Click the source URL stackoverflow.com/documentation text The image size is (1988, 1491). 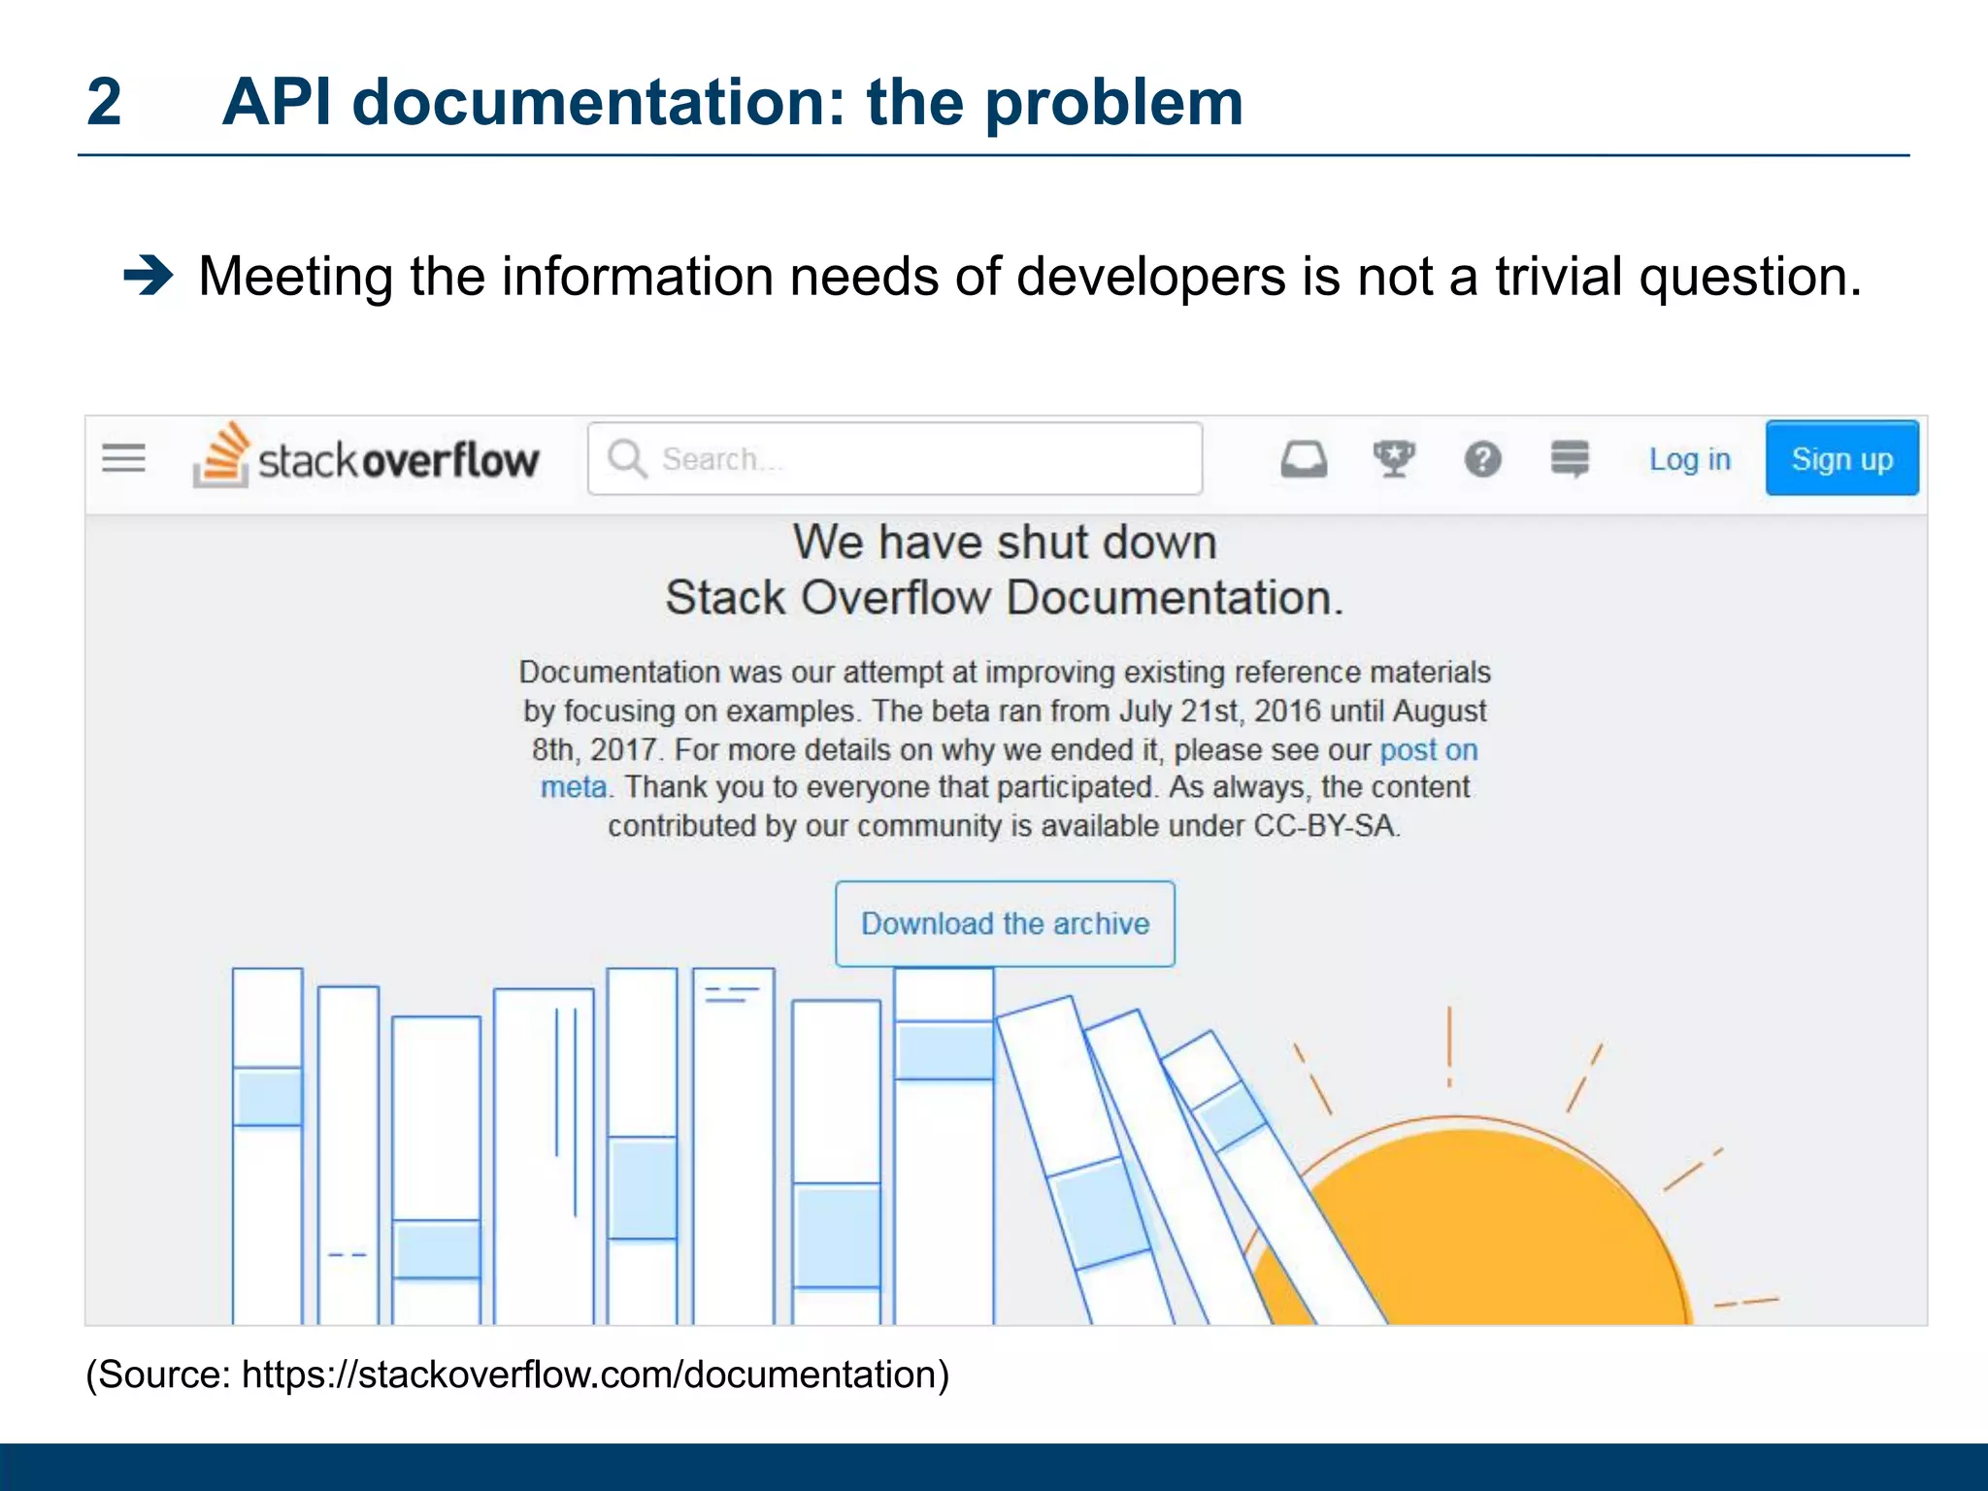pyautogui.click(x=595, y=1375)
